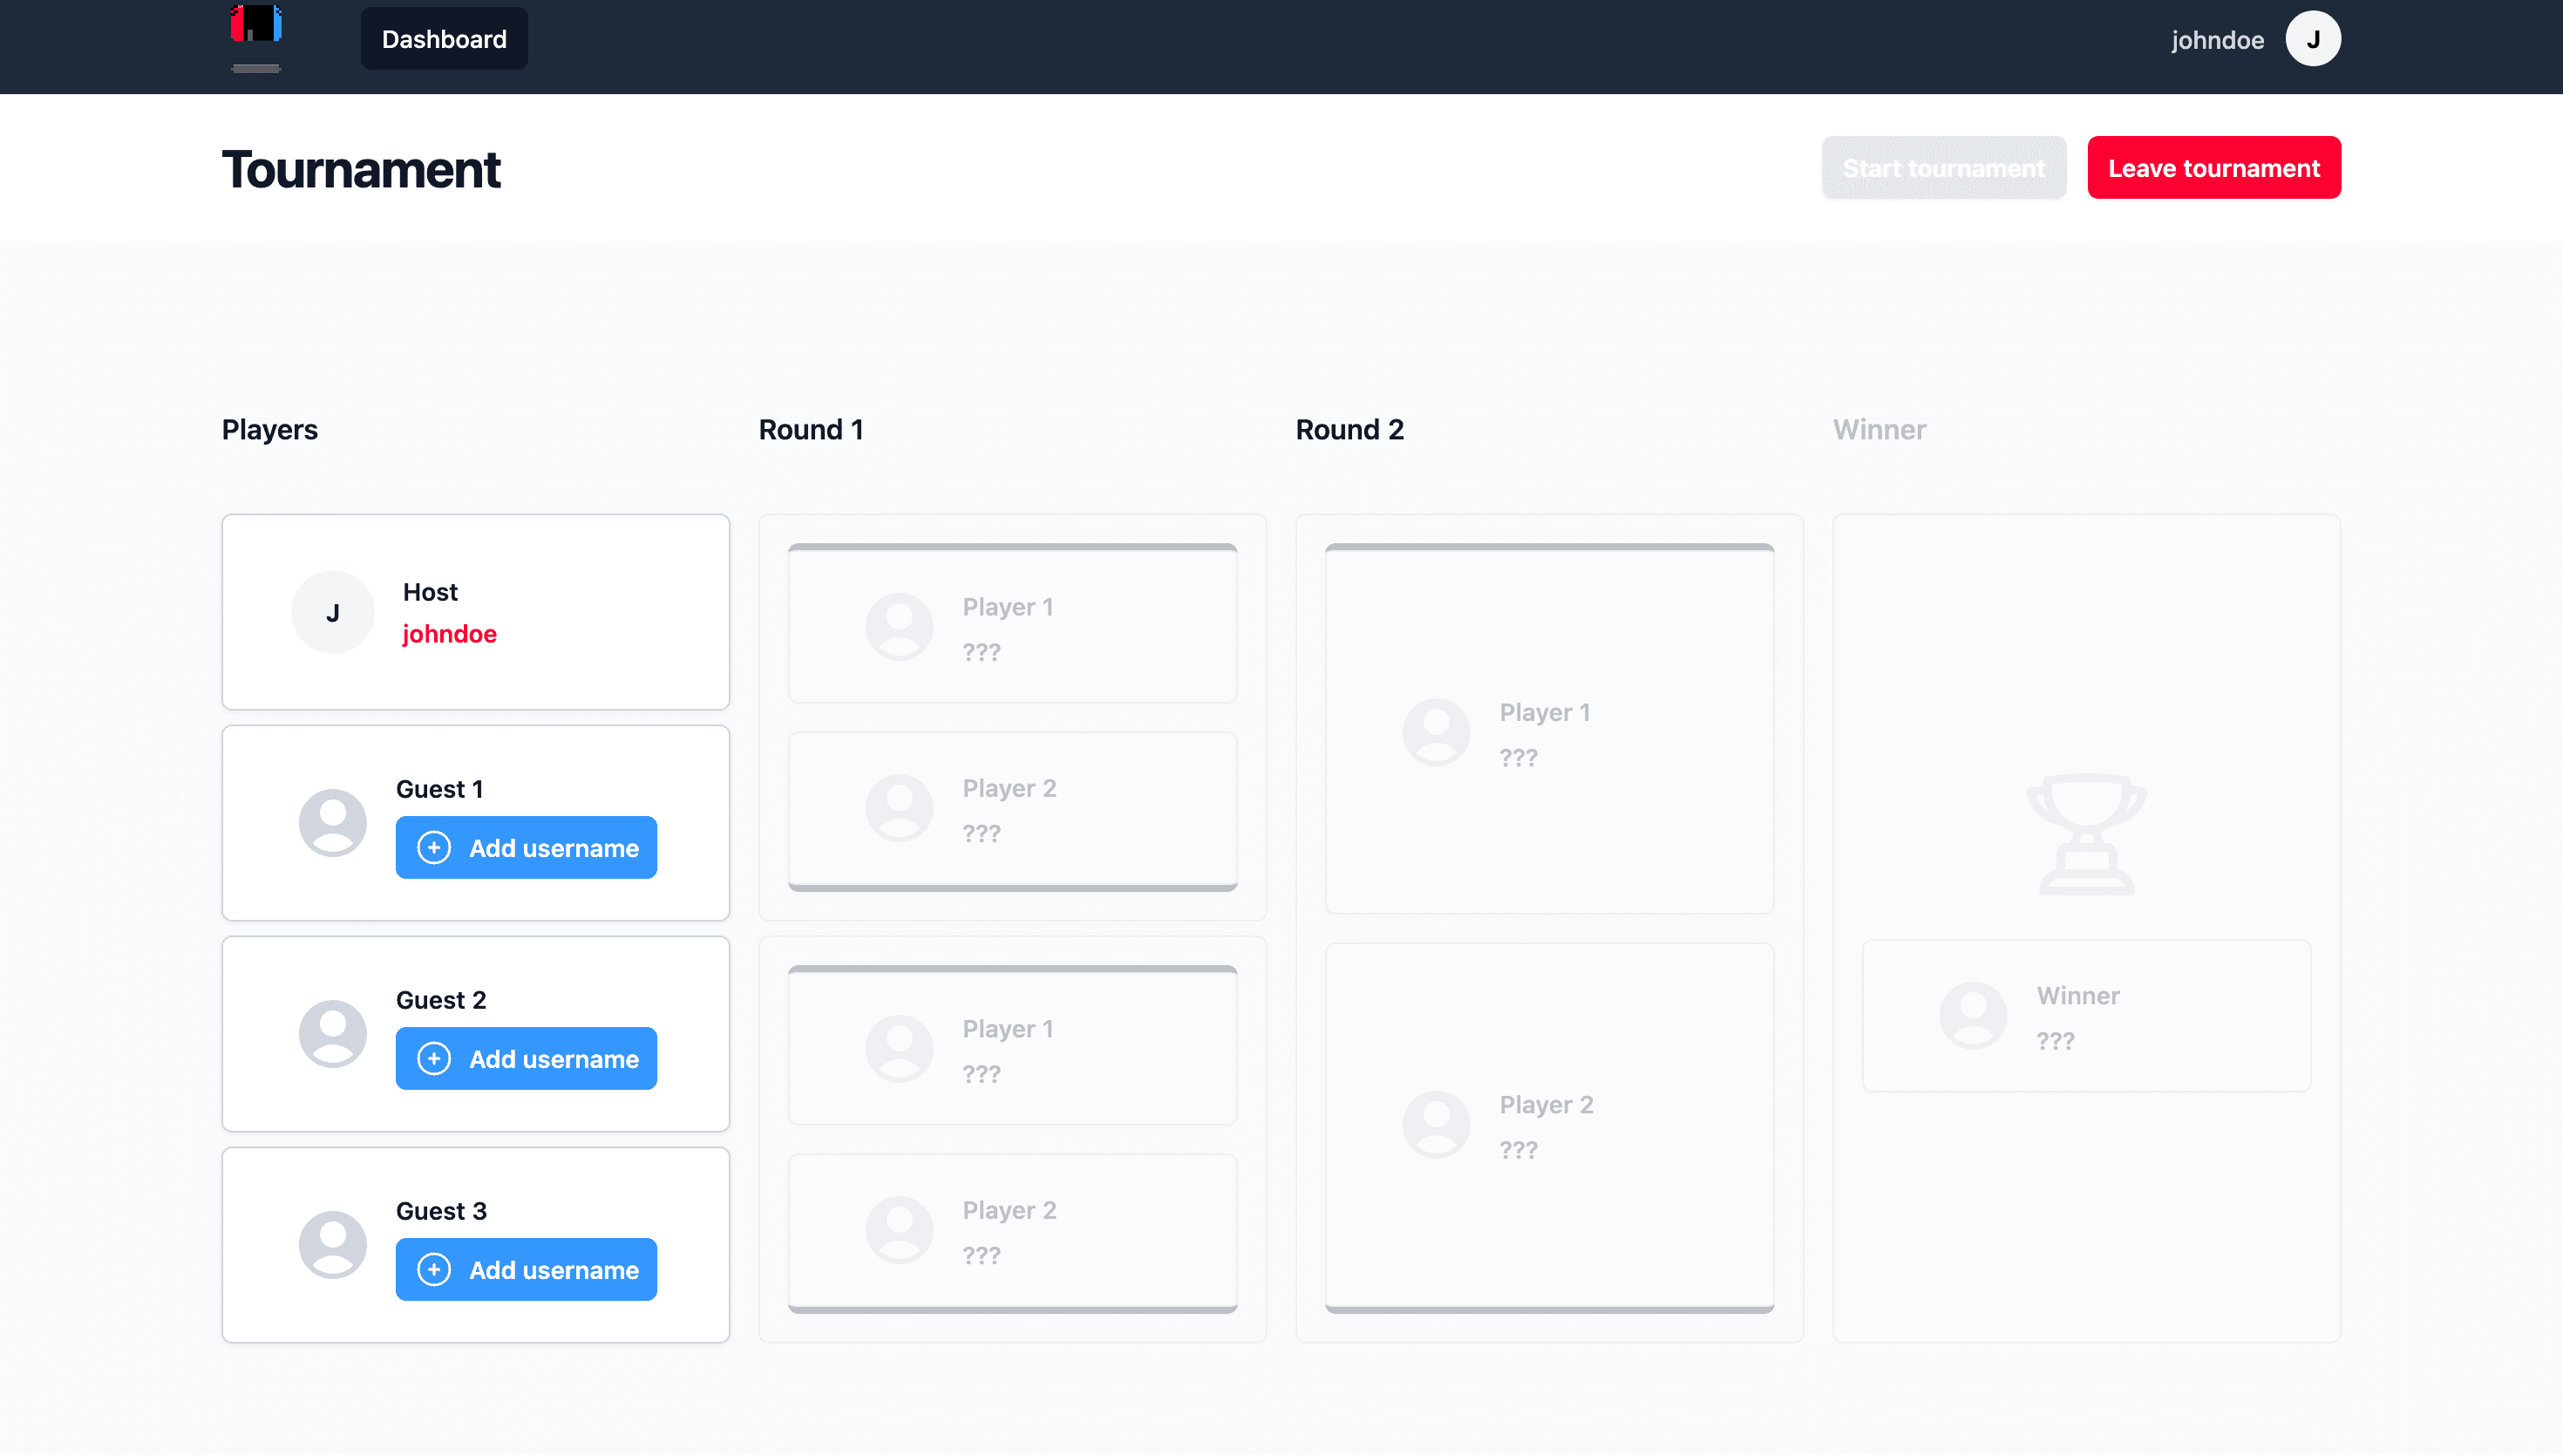Open the J profile avatar menu
The width and height of the screenshot is (2563, 1456).
(x=2313, y=39)
